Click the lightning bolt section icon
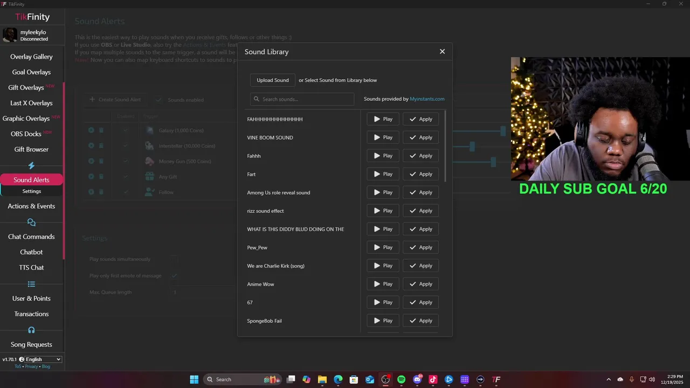This screenshot has width=690, height=388. 31,165
